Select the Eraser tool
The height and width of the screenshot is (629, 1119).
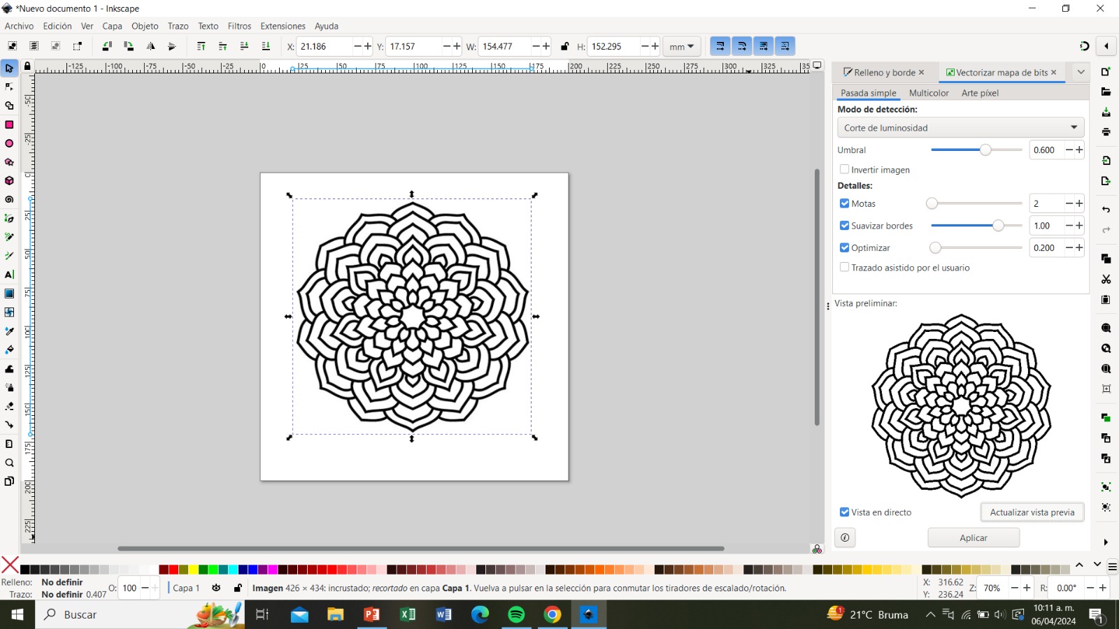[9, 406]
